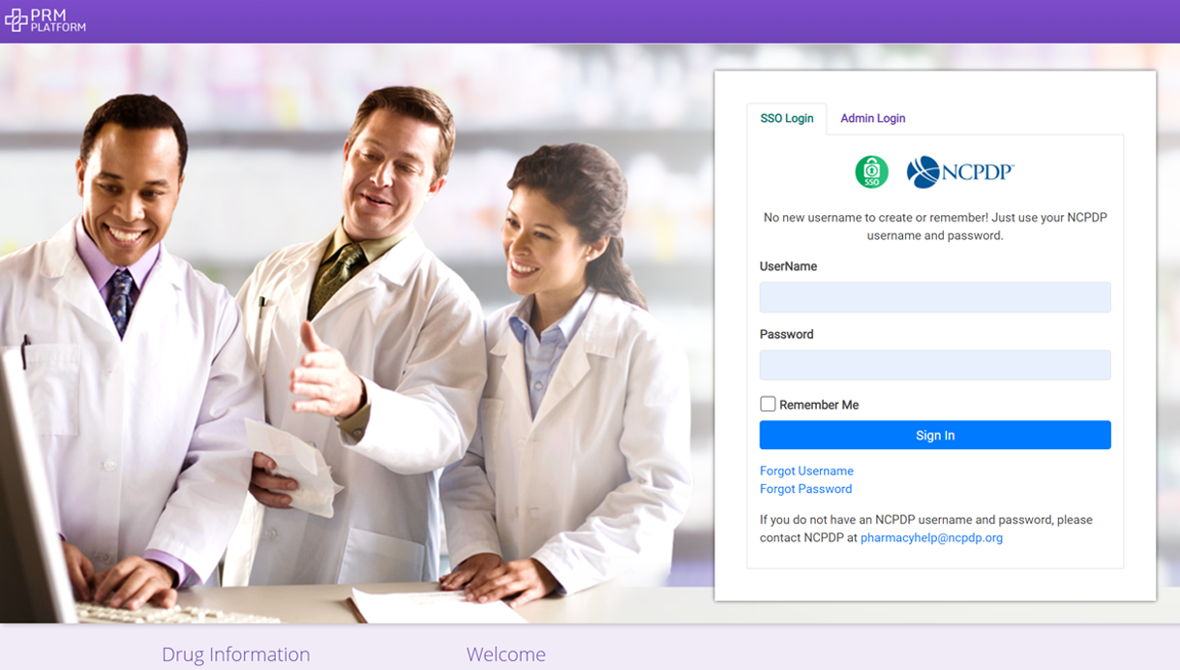Open the Forgot Password link
Image resolution: width=1180 pixels, height=670 pixels.
click(x=805, y=489)
